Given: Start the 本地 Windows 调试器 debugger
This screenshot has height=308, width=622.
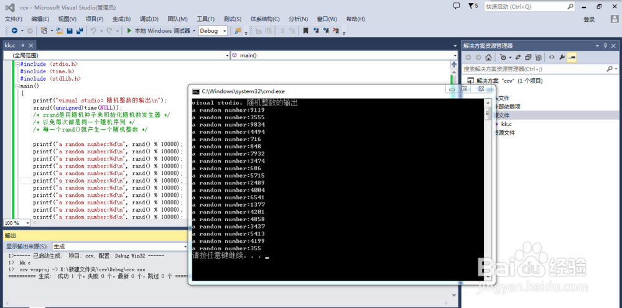Looking at the screenshot, I should 159,30.
